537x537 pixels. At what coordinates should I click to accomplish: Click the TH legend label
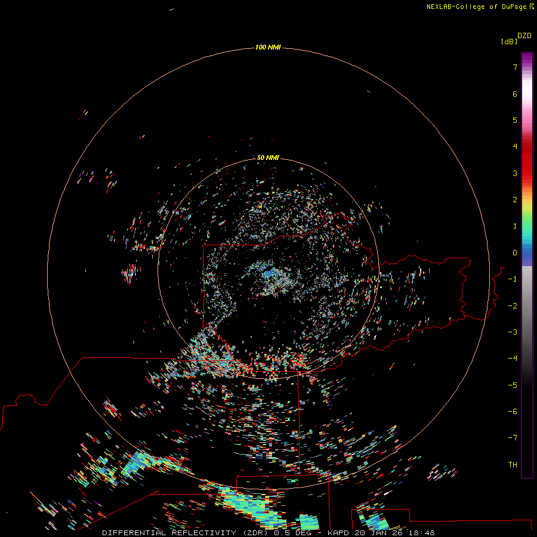(x=513, y=465)
